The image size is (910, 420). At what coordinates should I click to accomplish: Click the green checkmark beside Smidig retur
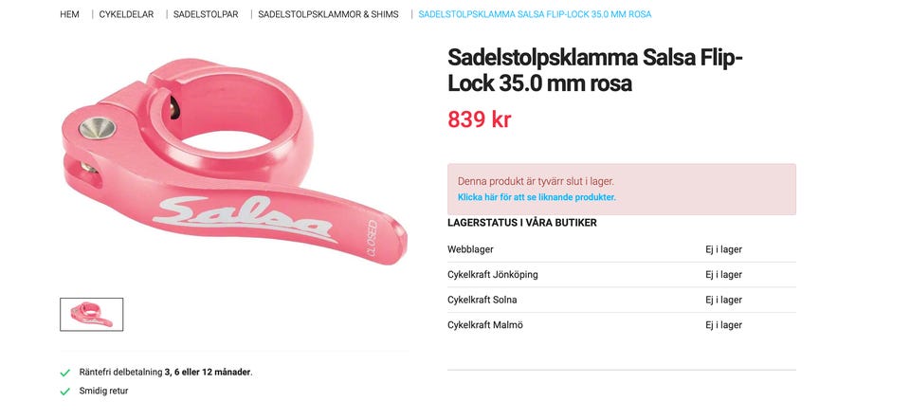point(65,391)
